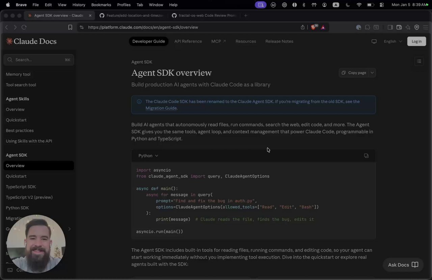Click the Wi-Fi icon in menu bar

click(x=359, y=5)
